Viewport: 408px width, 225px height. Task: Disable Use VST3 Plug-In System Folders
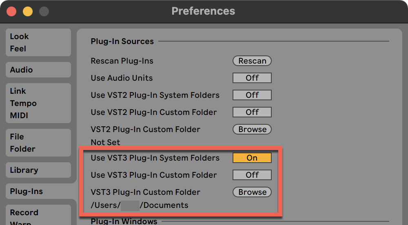[x=252, y=158]
